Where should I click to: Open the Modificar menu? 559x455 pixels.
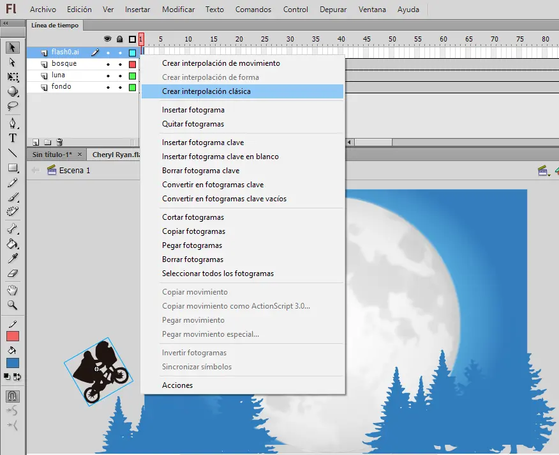pyautogui.click(x=178, y=10)
